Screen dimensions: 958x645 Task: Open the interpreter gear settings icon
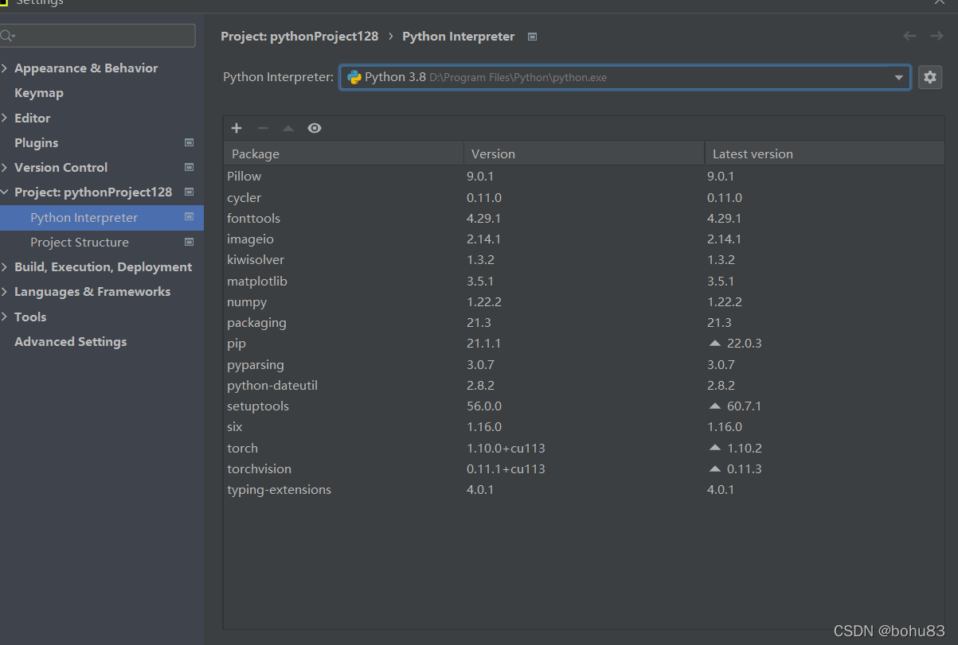[x=929, y=77]
